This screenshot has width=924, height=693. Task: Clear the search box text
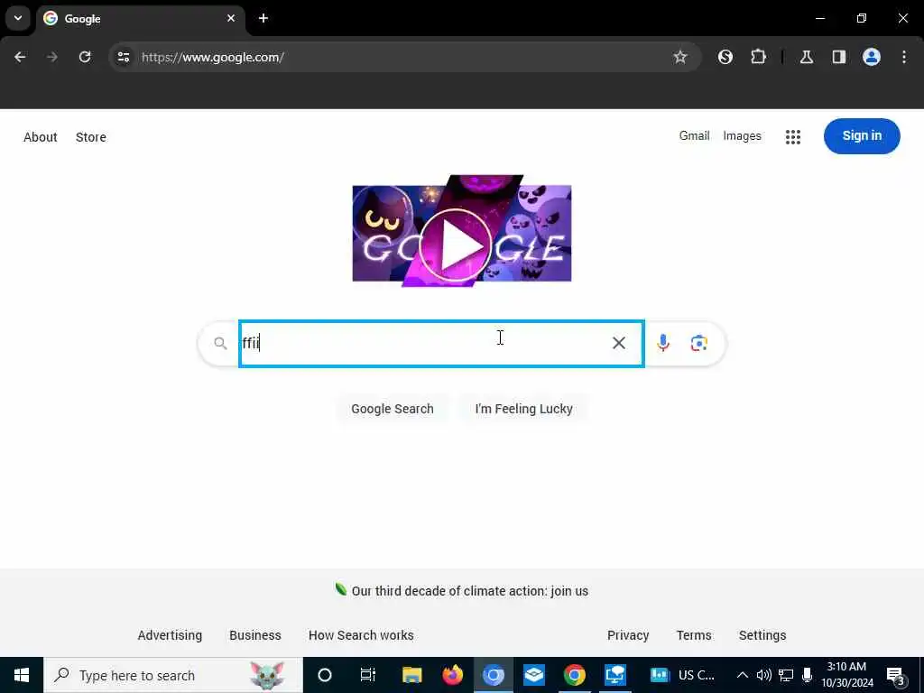(x=619, y=343)
